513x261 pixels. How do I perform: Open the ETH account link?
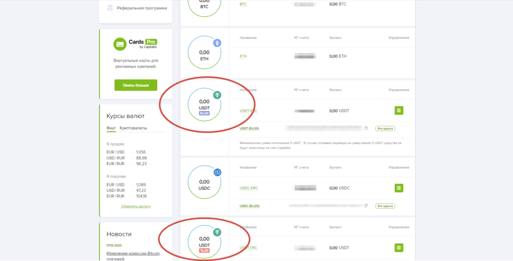243,56
